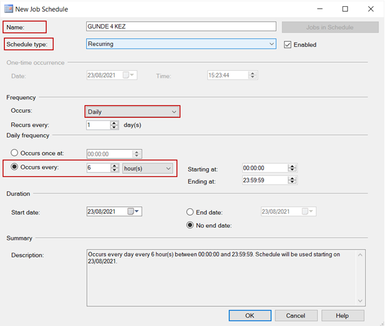The width and height of the screenshot is (385, 326).
Task: Click the Cancel button
Action: coord(296,316)
